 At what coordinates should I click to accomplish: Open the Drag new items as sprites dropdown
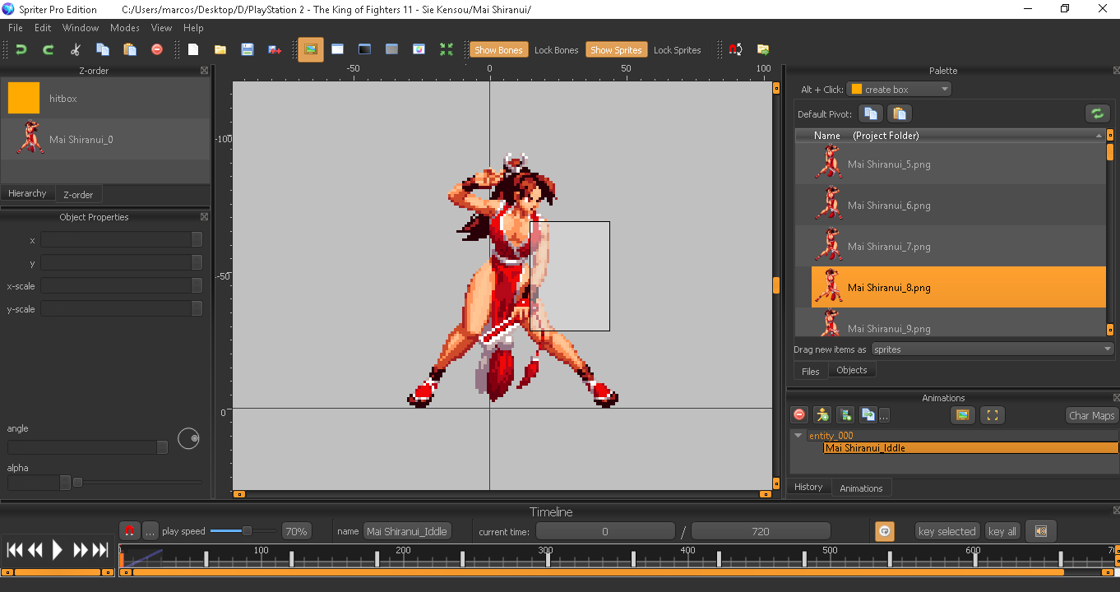point(993,349)
